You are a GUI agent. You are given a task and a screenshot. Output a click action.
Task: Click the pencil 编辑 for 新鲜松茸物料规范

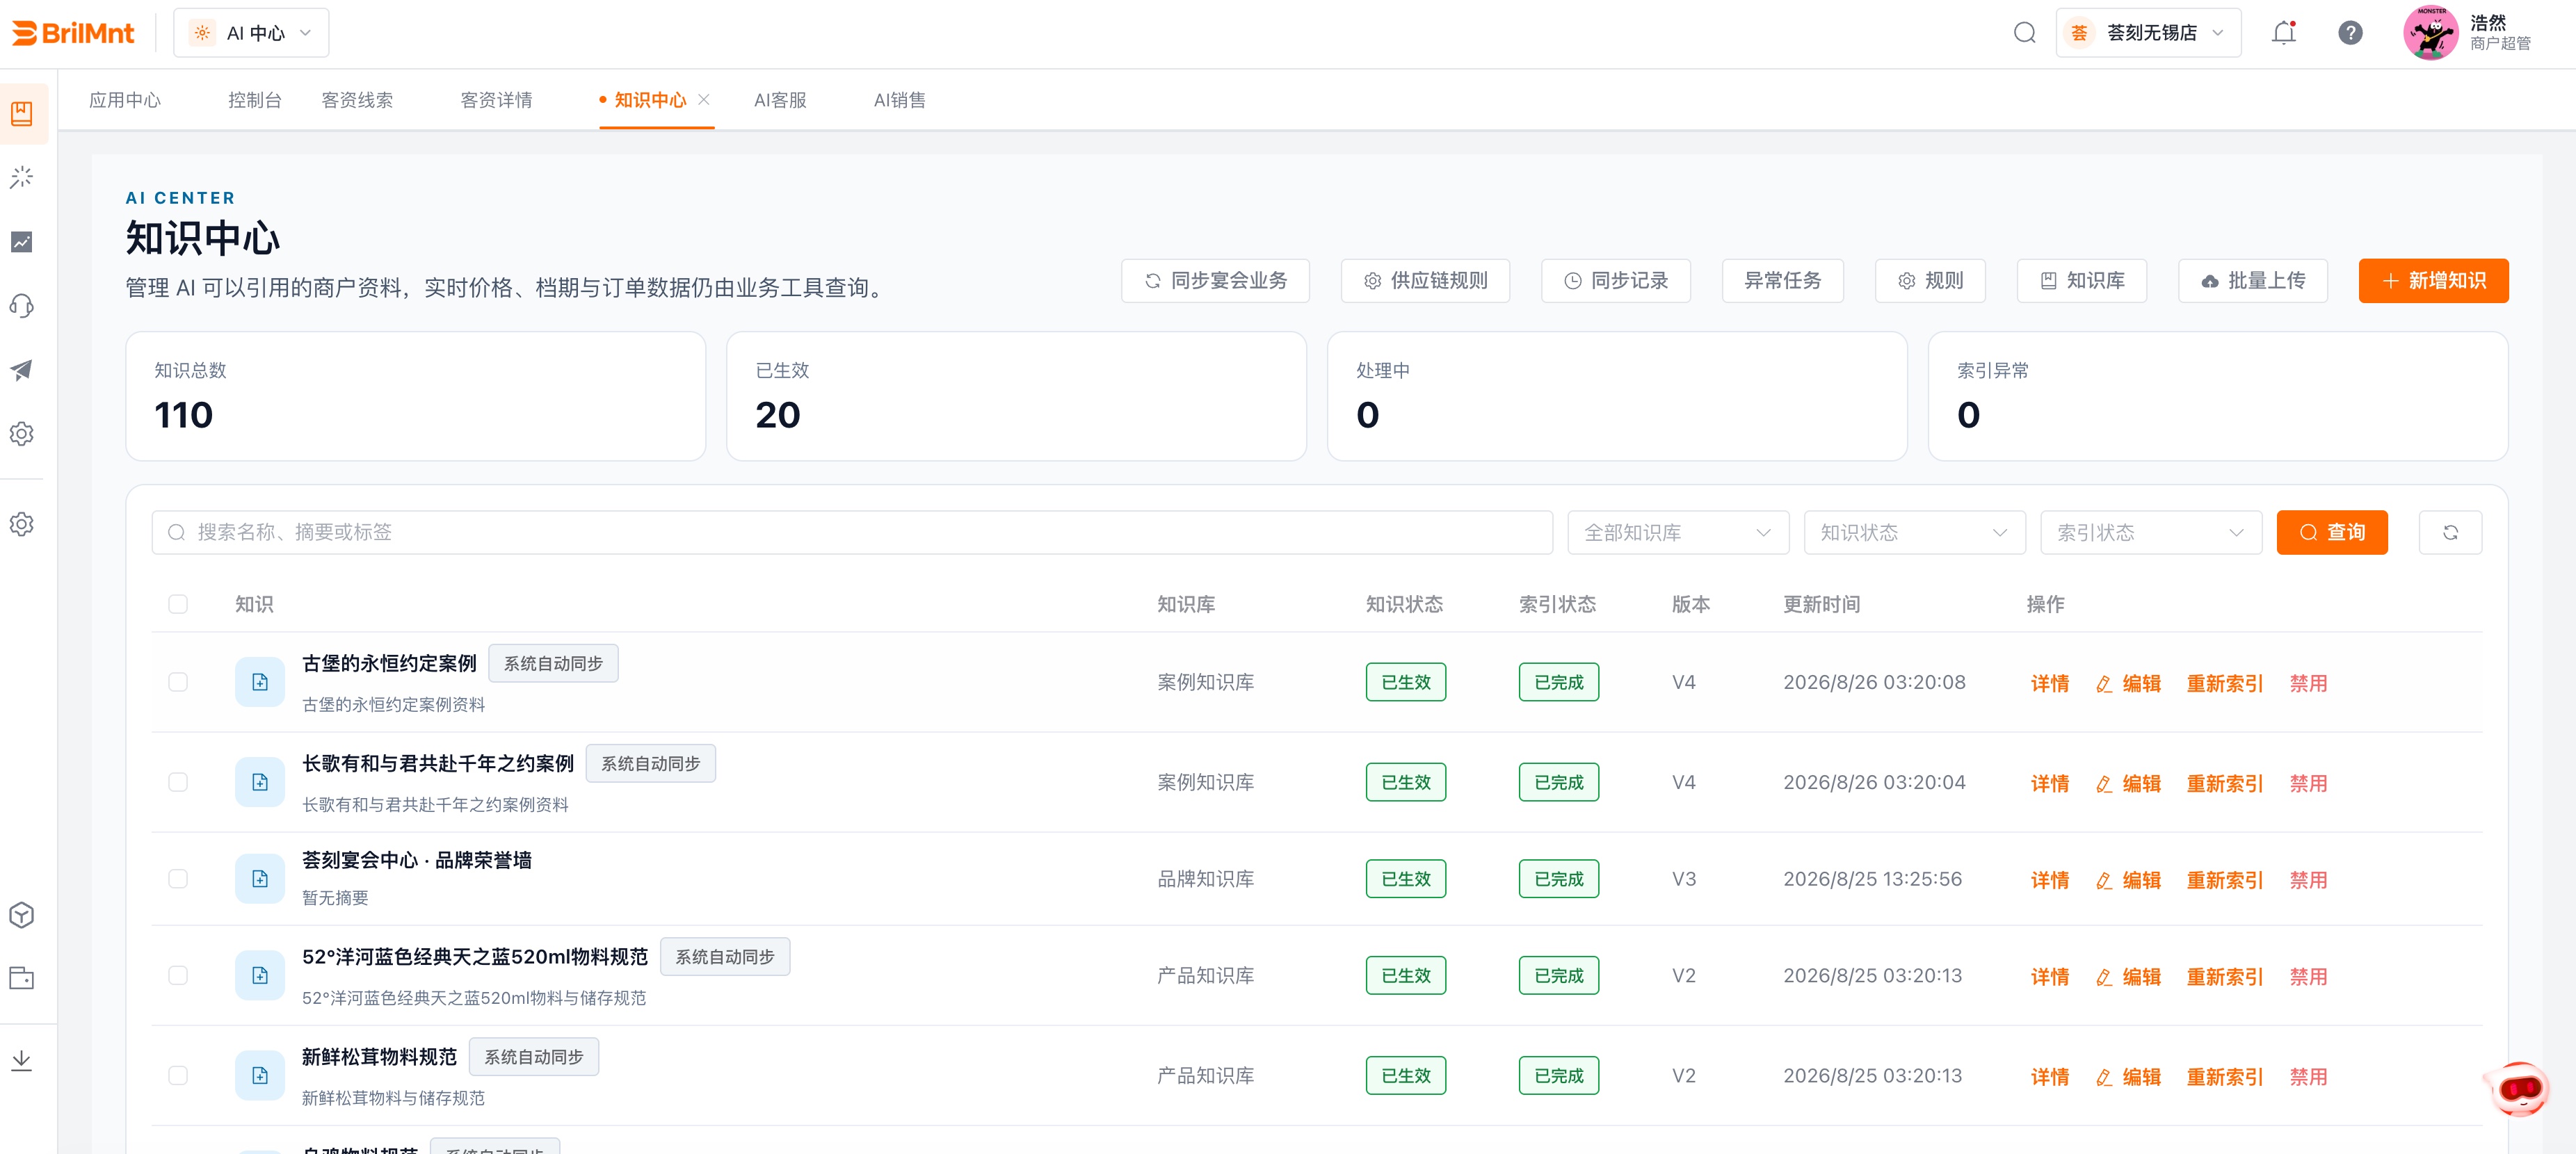(x=2128, y=1077)
